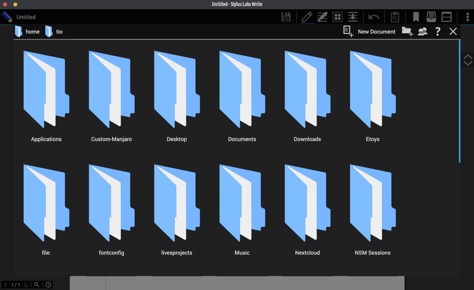The width and height of the screenshot is (474, 290).
Task: Open the clock history icon in status bar
Action: [48, 285]
